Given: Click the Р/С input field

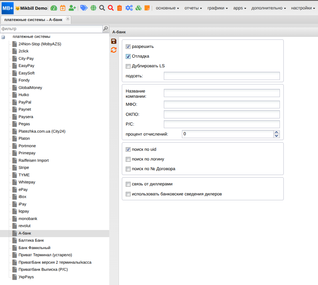Looking at the screenshot, I should point(222,124).
